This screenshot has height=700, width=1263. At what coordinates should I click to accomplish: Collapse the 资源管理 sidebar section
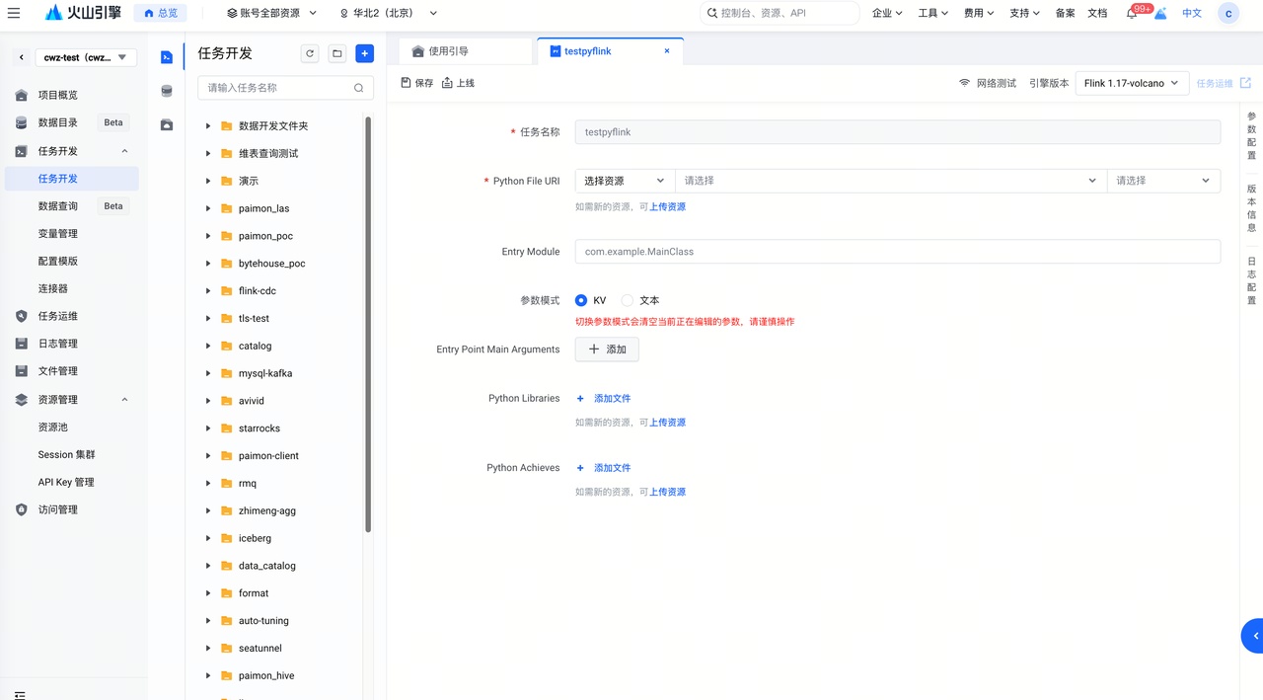point(124,400)
